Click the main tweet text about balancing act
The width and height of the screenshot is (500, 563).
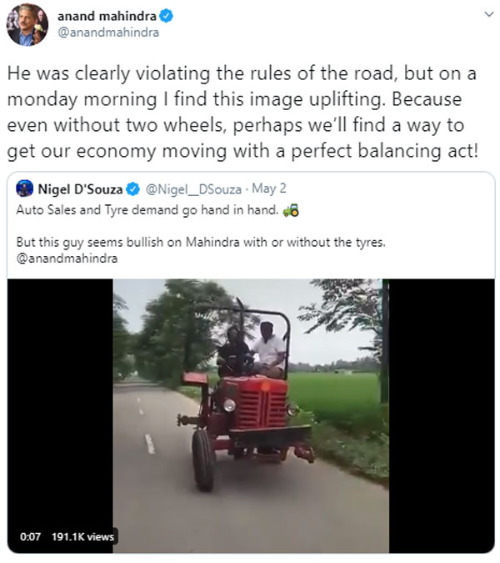pos(242,112)
